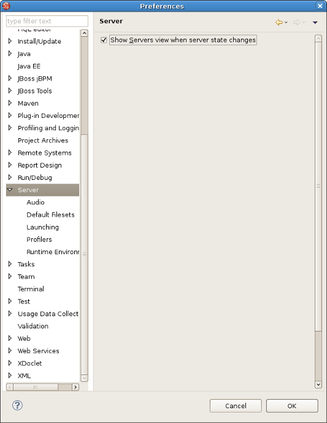The image size is (327, 423).
Task: Expand the JBoss jBPM node
Action: (10, 78)
